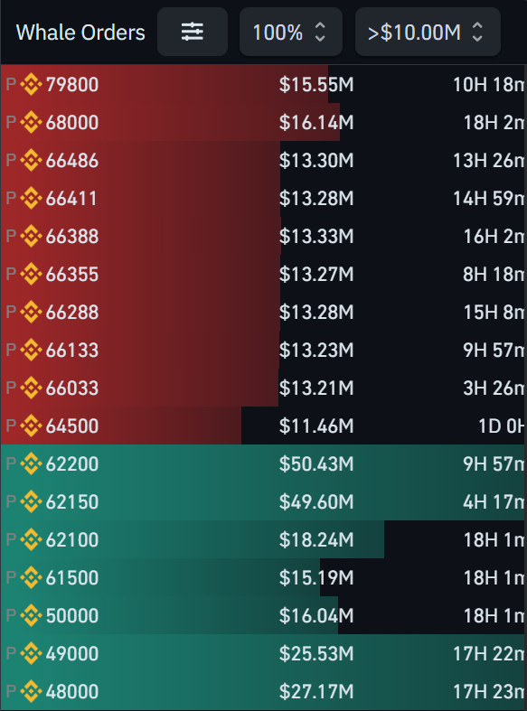Select the sell order price 68000

pyautogui.click(x=72, y=123)
